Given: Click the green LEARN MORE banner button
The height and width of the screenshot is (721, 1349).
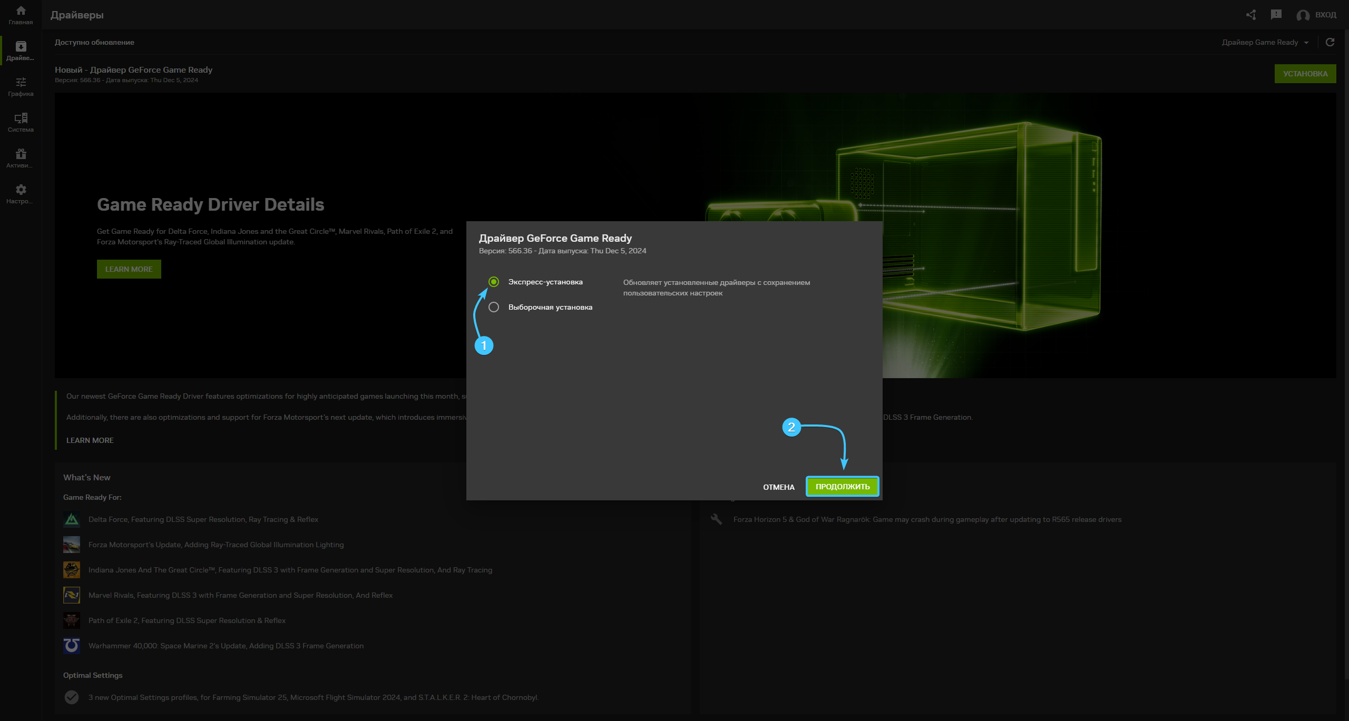Looking at the screenshot, I should (x=129, y=269).
